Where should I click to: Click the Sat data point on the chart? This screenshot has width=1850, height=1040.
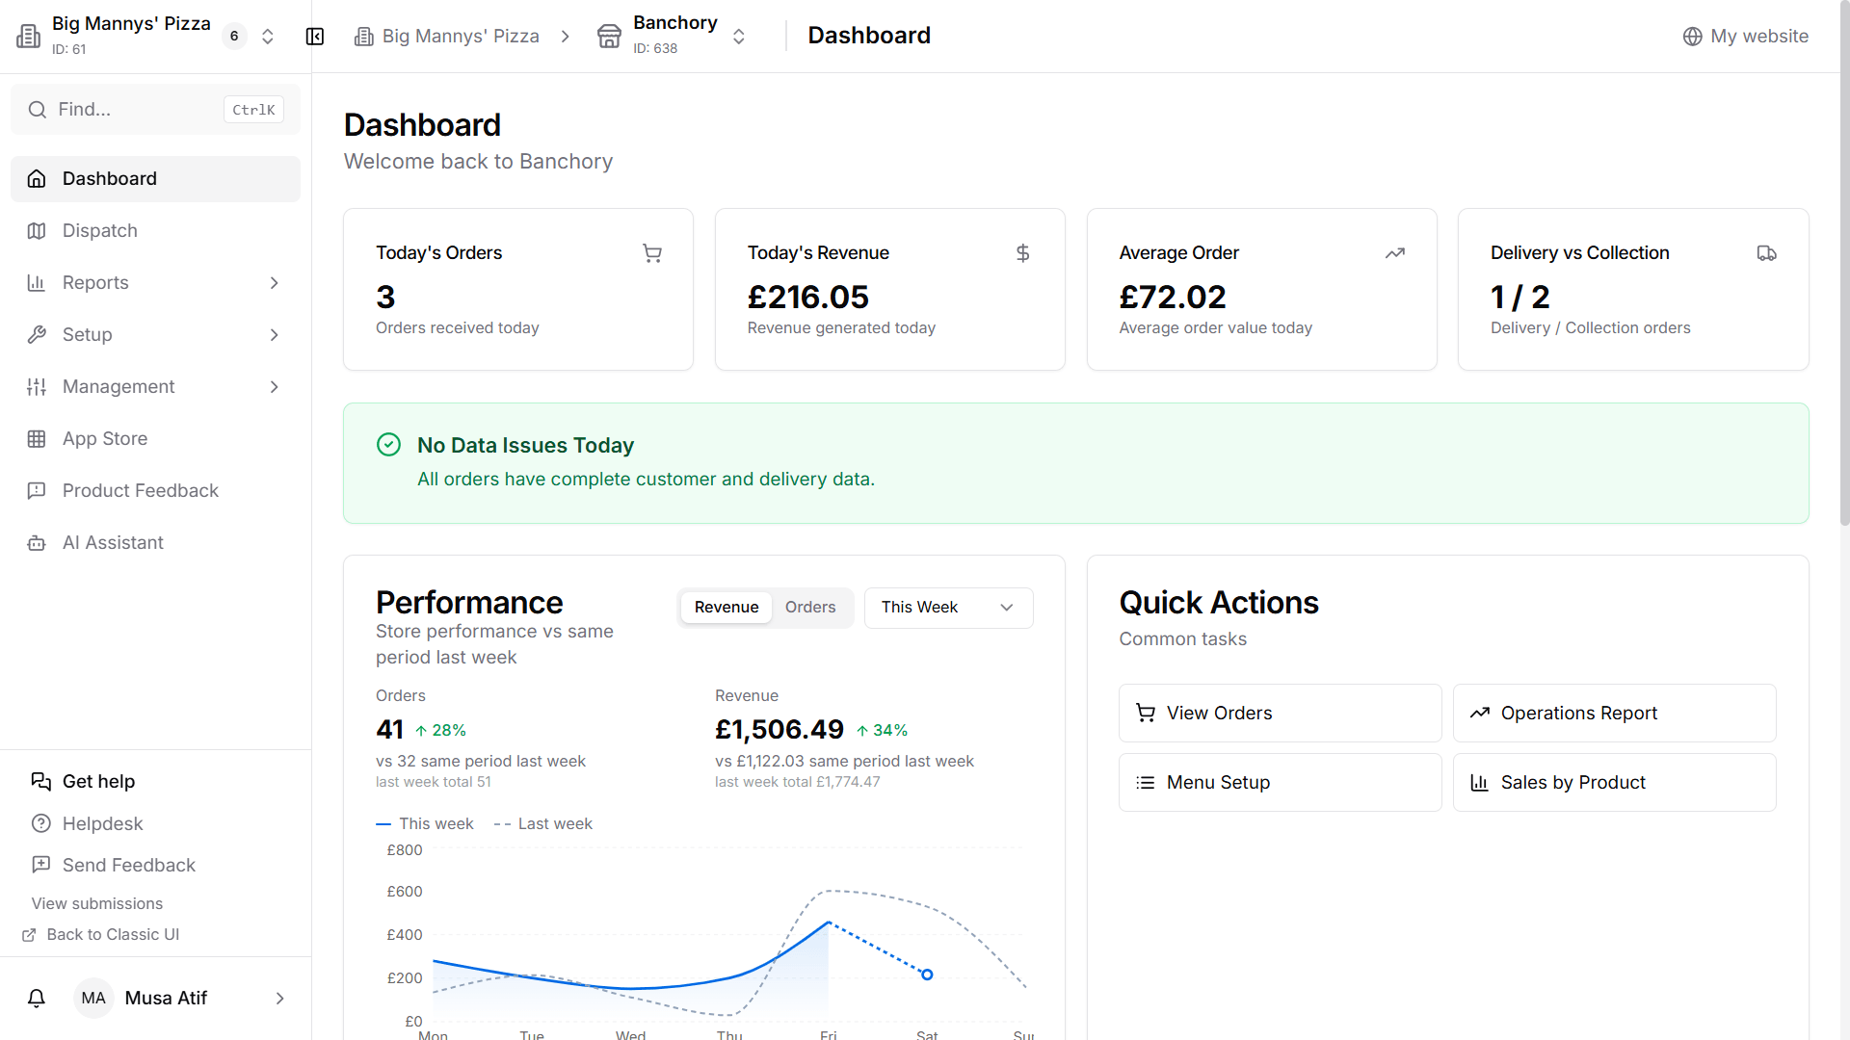927,975
